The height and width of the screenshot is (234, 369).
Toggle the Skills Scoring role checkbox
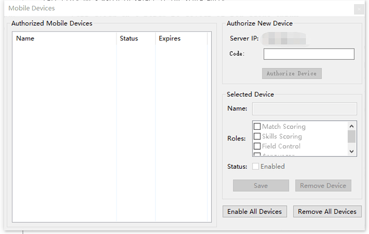pos(257,136)
